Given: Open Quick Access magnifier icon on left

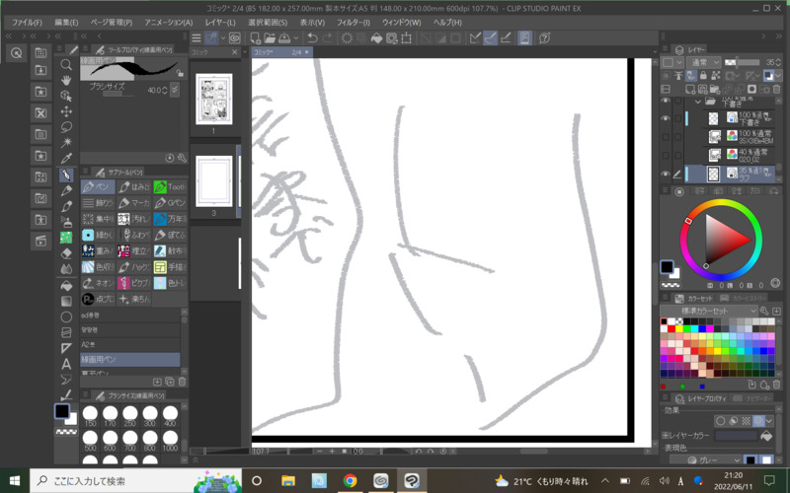Looking at the screenshot, I should click(x=16, y=53).
